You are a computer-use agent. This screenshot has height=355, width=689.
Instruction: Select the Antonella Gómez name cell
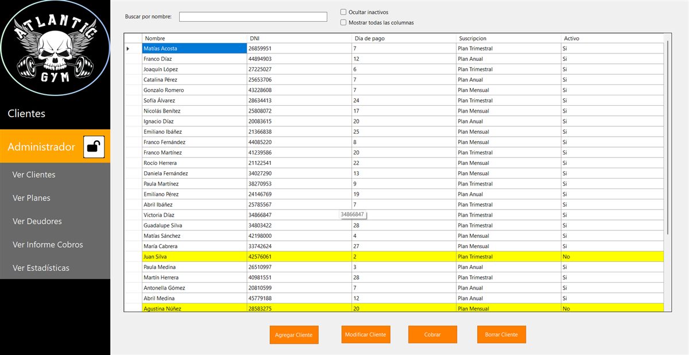pos(194,288)
